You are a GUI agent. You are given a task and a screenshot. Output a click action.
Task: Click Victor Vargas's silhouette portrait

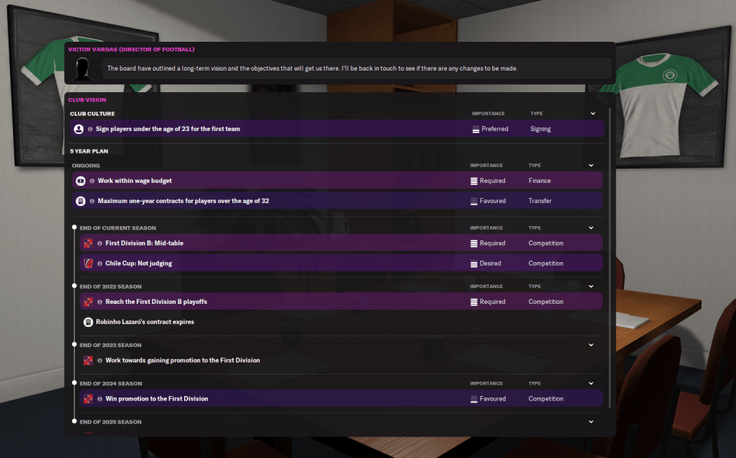tap(85, 69)
